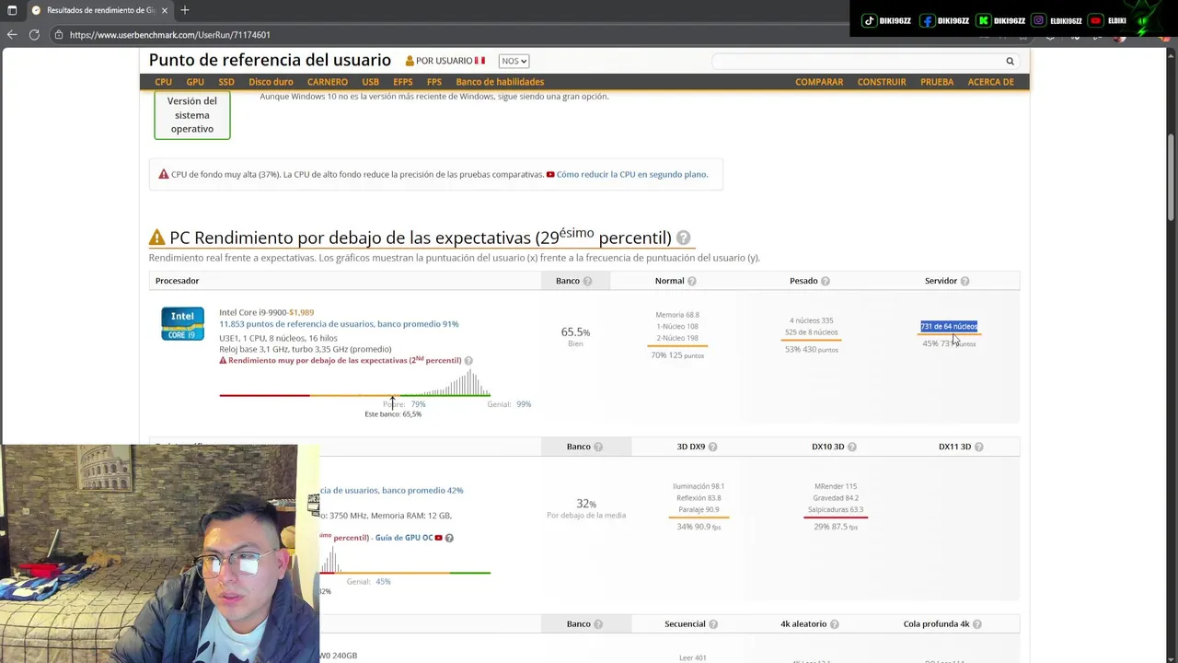This screenshot has width=1178, height=663.
Task: Click help icon beside processor Banco header
Action: pyautogui.click(x=587, y=281)
